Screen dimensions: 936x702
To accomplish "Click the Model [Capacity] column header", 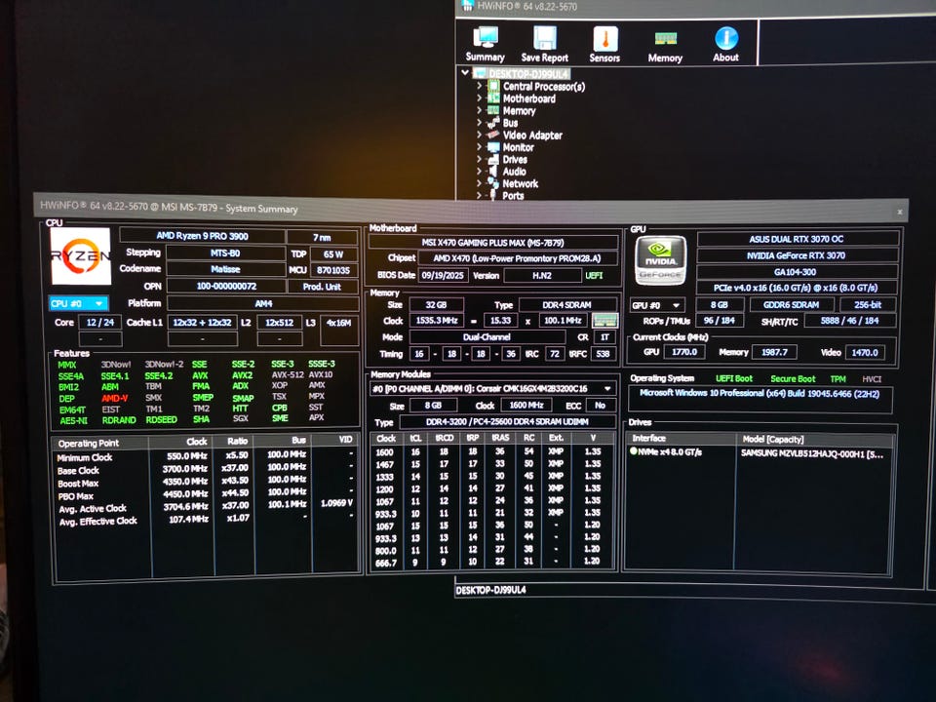I will pyautogui.click(x=814, y=440).
